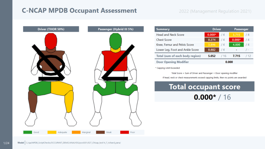This screenshot has height=149, width=265.
Task: Click the capping limits "no points are awarded" note
Action: click(204, 78)
